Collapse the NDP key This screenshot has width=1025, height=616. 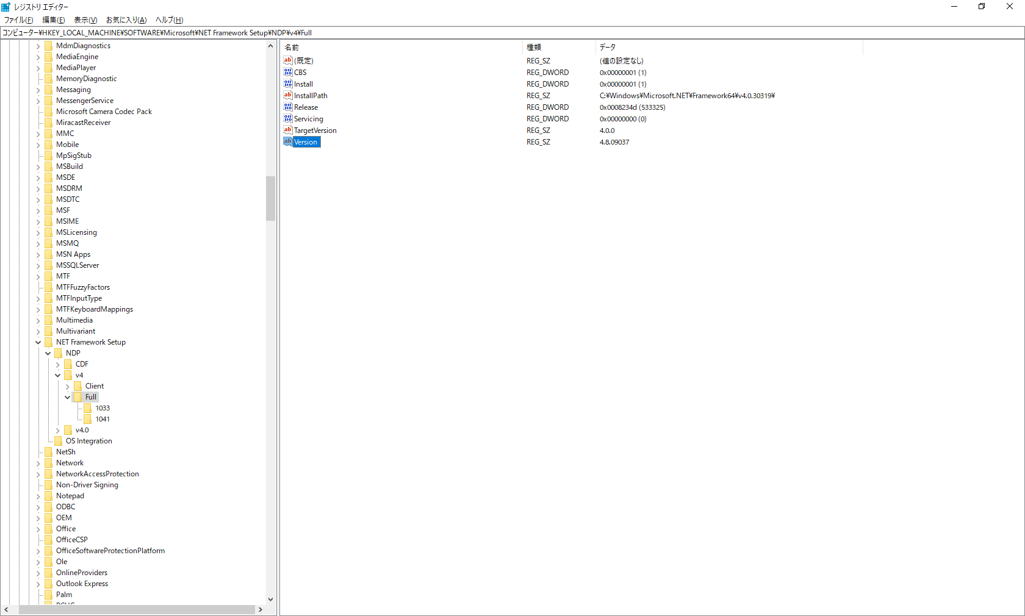pos(48,353)
